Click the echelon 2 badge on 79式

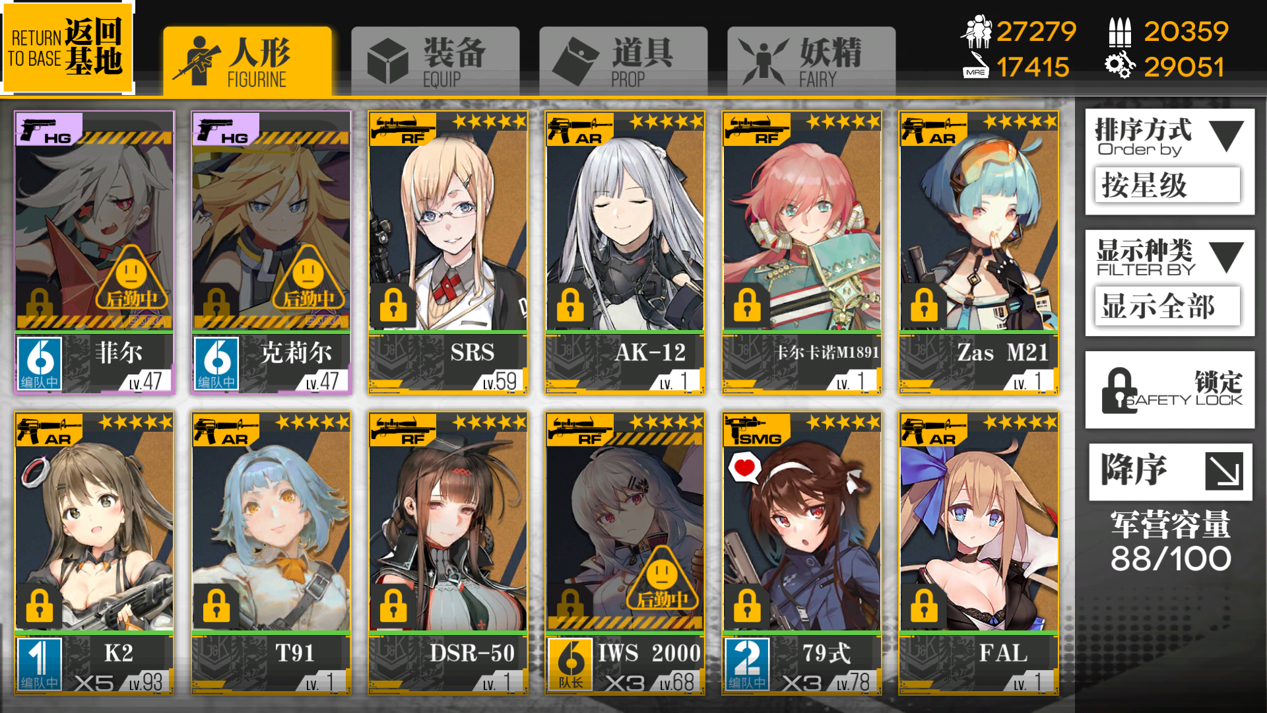pyautogui.click(x=747, y=663)
